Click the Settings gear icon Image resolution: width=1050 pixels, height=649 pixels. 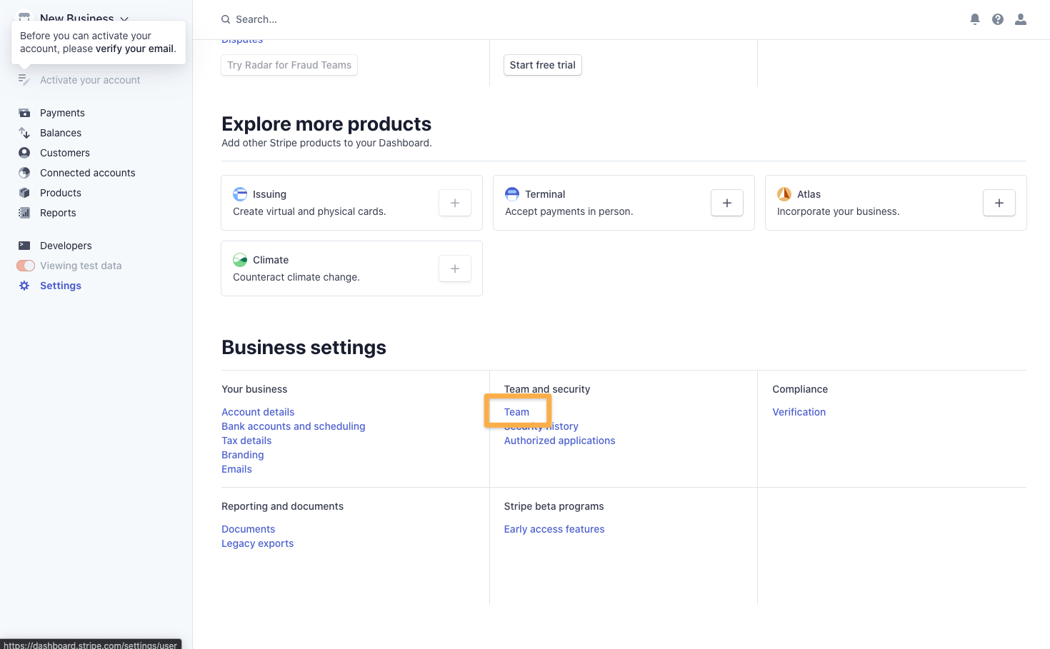click(24, 286)
